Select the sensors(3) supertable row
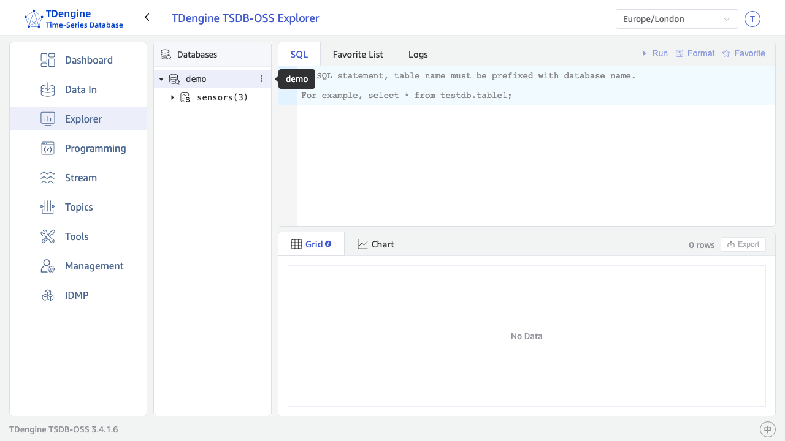Image resolution: width=785 pixels, height=441 pixels. point(212,97)
